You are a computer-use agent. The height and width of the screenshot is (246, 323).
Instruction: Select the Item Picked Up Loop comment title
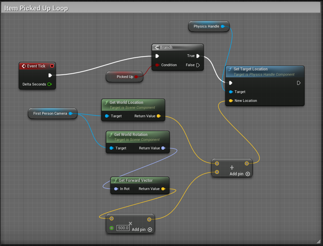[36, 8]
